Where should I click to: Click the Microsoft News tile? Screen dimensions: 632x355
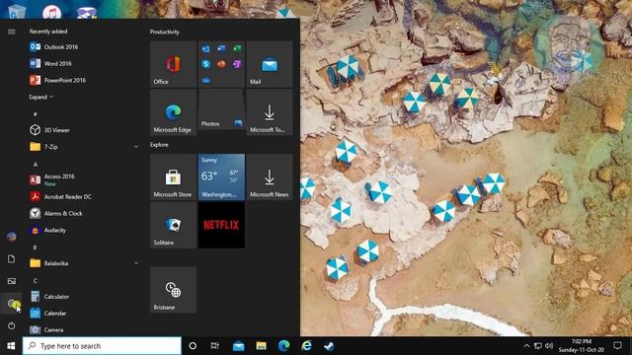coord(270,177)
